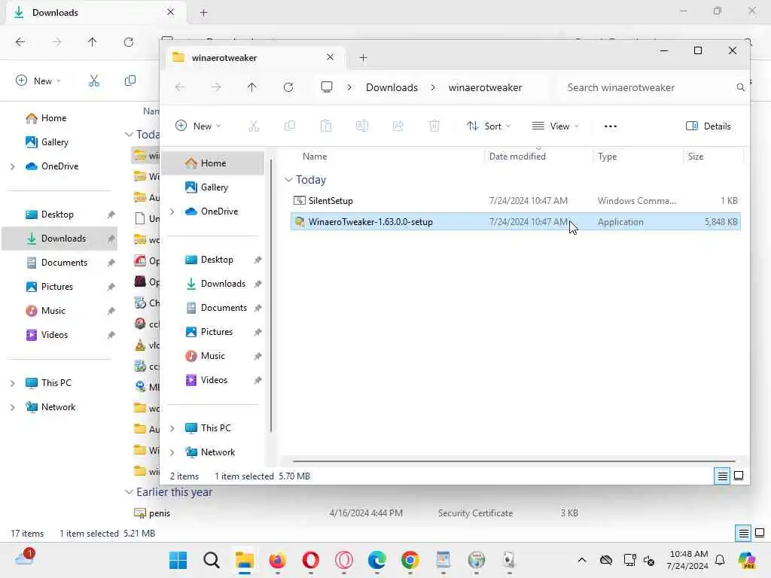Click Downloads in the address bar breadcrumb
Image resolution: width=771 pixels, height=578 pixels.
coord(392,87)
